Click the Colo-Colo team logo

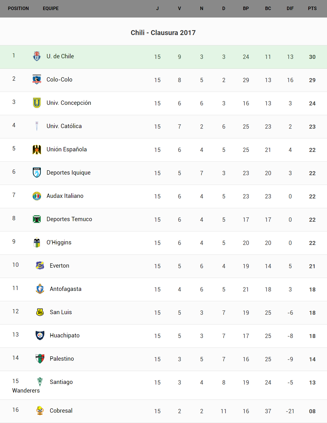pyautogui.click(x=37, y=80)
